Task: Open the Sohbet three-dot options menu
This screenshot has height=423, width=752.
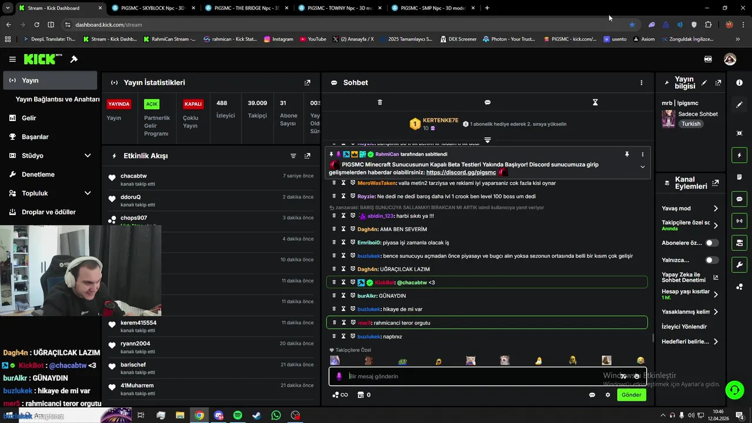Action: tap(642, 83)
